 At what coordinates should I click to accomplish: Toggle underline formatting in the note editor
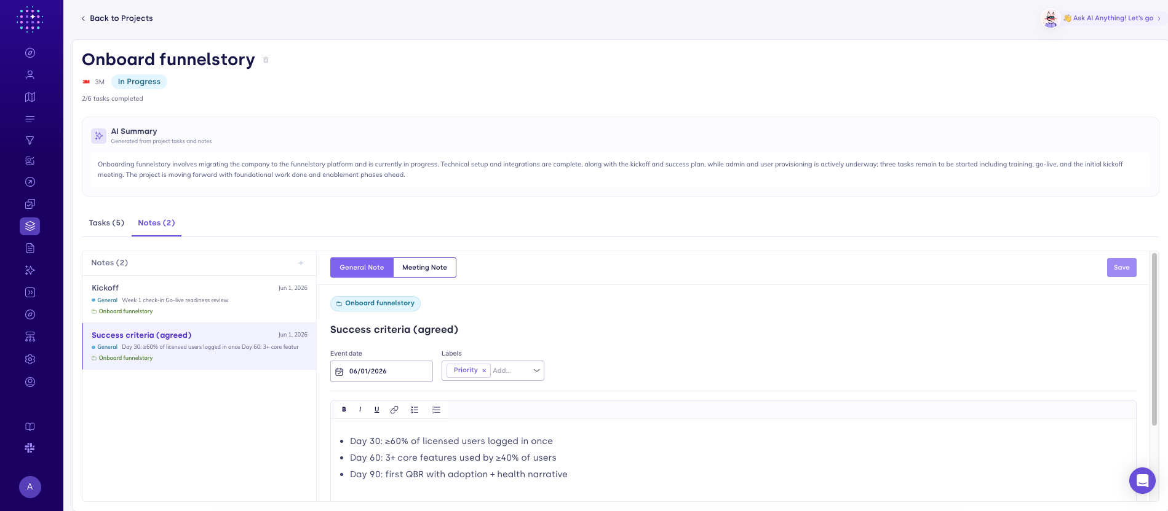(x=376, y=410)
